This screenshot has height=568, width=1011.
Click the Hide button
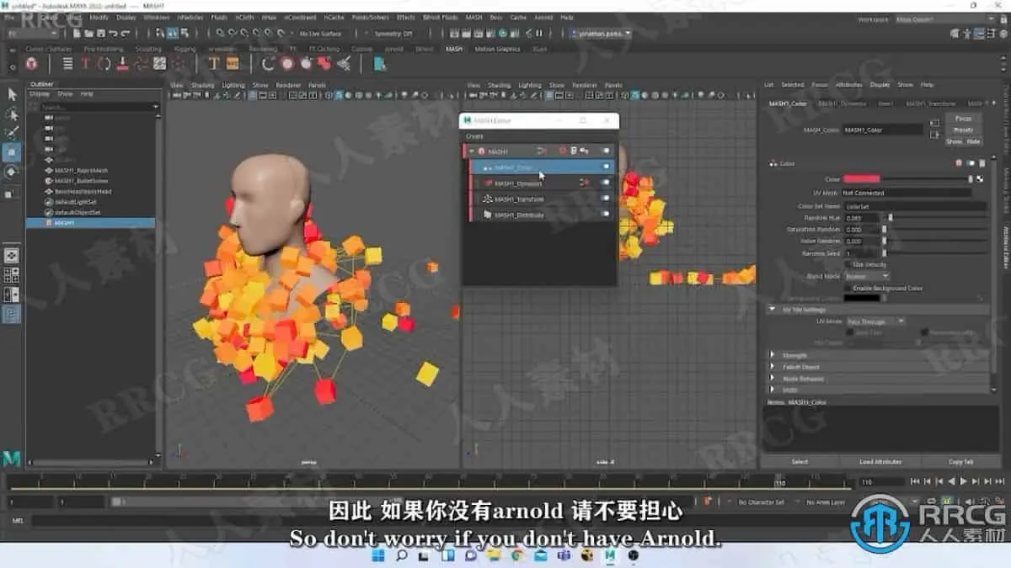(973, 141)
